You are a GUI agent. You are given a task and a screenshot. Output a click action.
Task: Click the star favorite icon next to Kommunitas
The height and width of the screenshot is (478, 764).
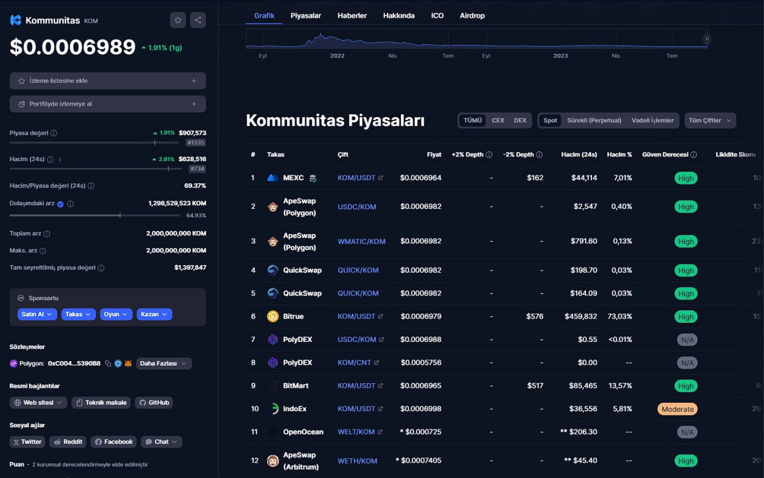coord(178,20)
